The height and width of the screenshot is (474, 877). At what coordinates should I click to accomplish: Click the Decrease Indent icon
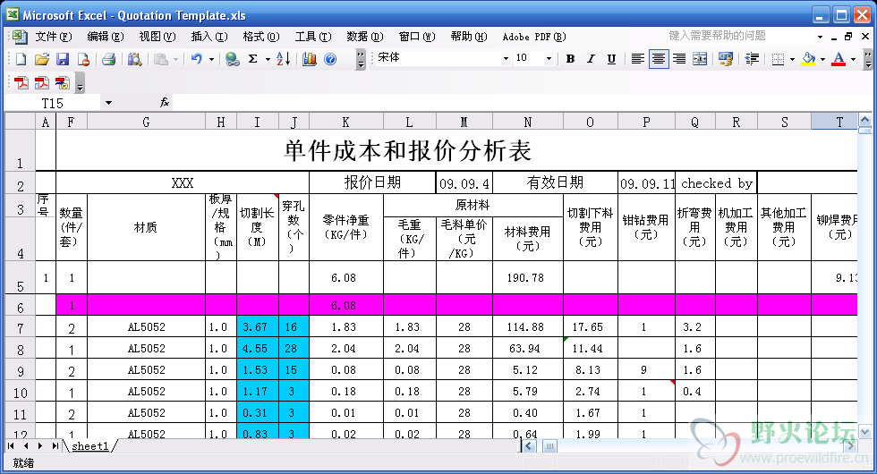[x=753, y=59]
